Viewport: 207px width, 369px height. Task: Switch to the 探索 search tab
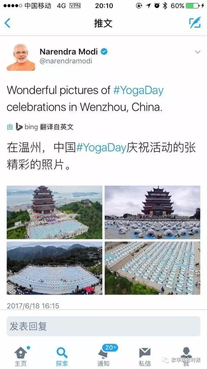(62, 356)
